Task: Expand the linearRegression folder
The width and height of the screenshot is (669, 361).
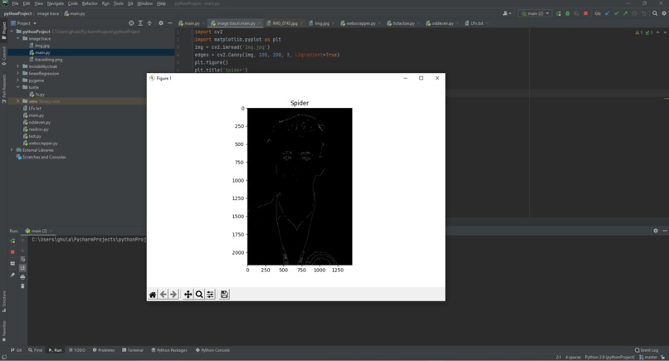Action: click(x=18, y=73)
